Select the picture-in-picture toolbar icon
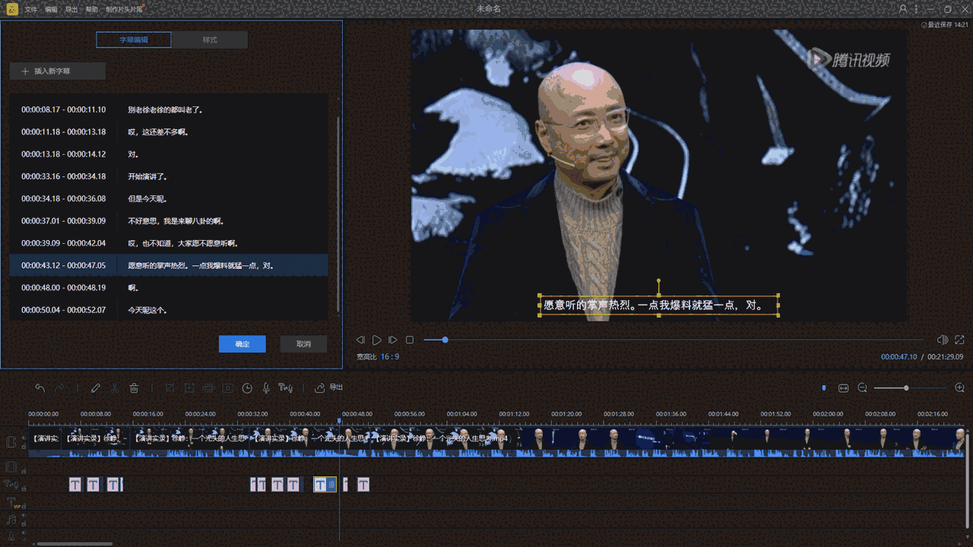The image size is (973, 547). pos(227,388)
